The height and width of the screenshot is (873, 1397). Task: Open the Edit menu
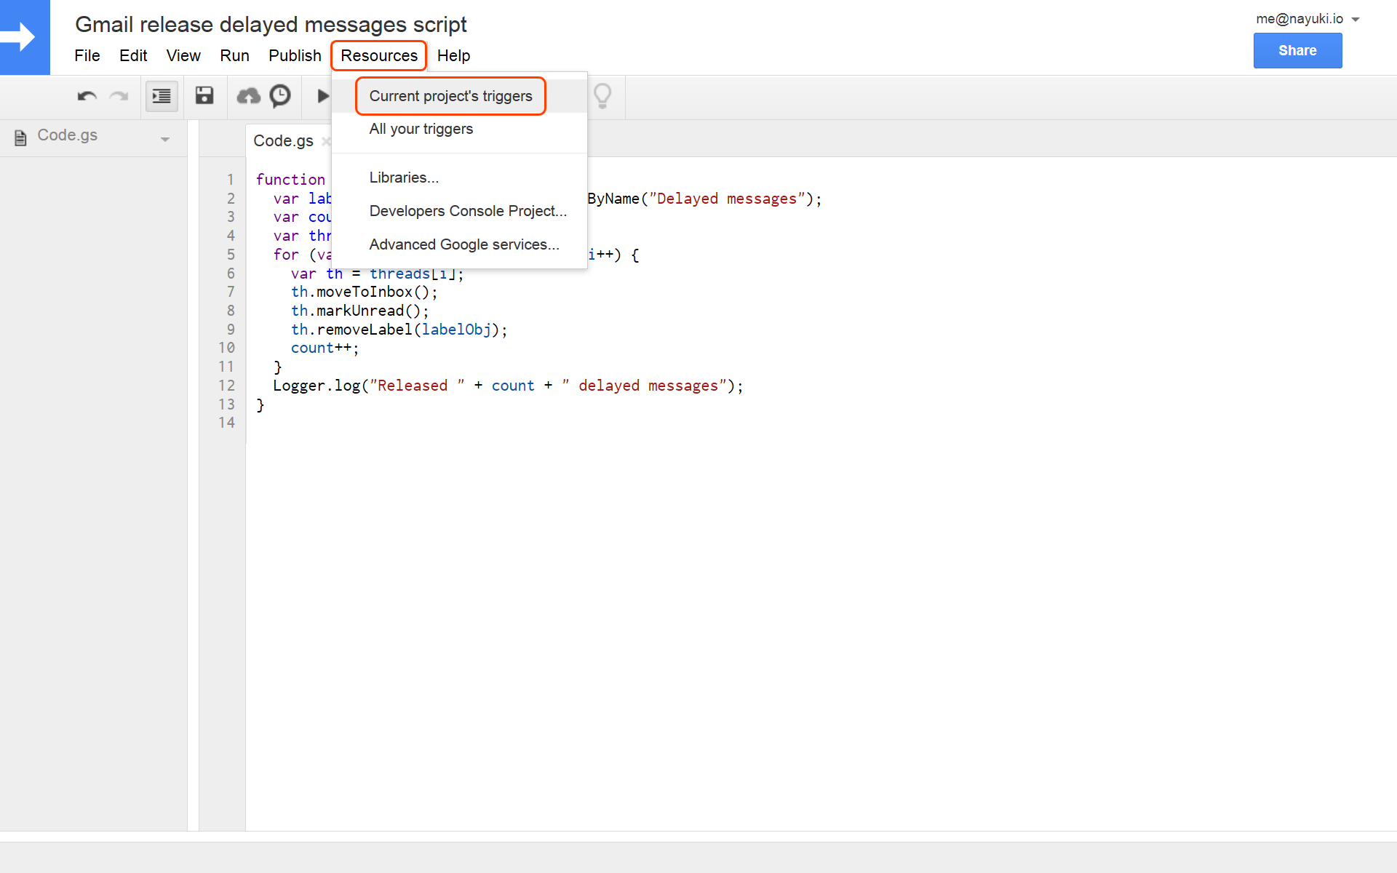click(x=133, y=55)
